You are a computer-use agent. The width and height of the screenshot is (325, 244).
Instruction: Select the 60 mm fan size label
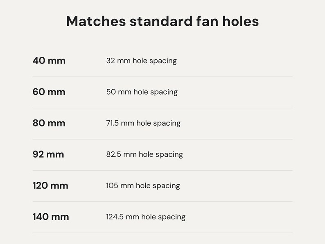[49, 92]
